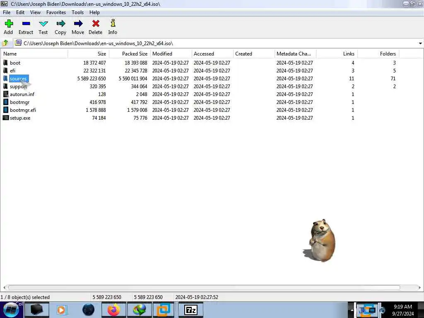Open the Tools menu

coord(77,12)
